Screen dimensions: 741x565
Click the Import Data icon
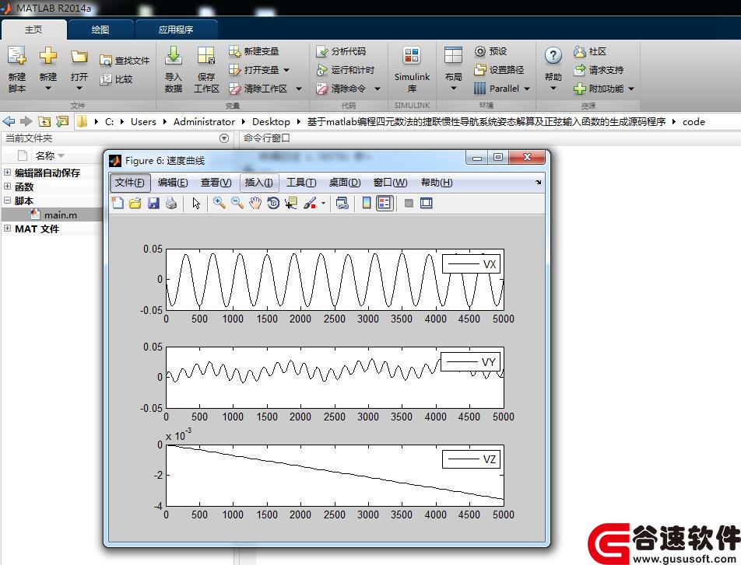click(173, 56)
